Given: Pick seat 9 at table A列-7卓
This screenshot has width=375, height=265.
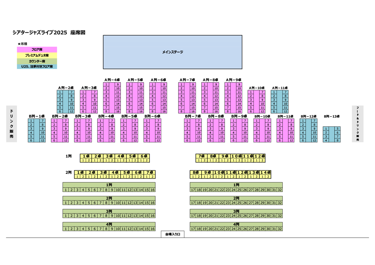Looking at the screenshot, I should tap(193, 84).
